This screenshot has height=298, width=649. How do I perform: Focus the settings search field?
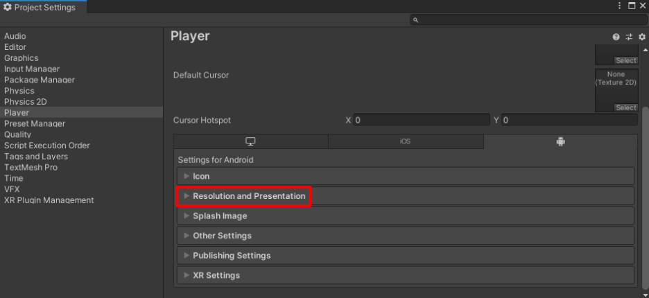528,20
